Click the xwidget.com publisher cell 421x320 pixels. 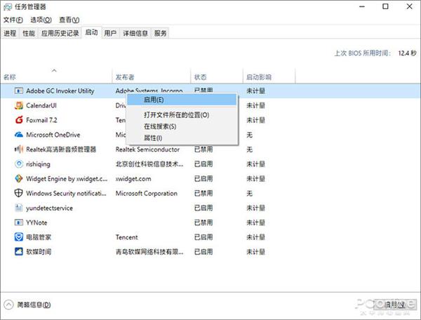click(133, 179)
